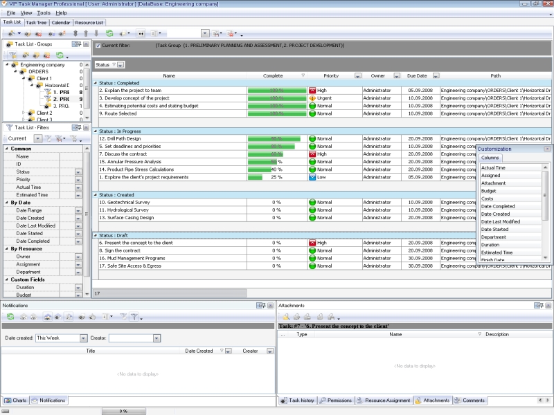
Task: Click green Normal icon for 'Geotechnical Survey'
Action: click(x=312, y=202)
